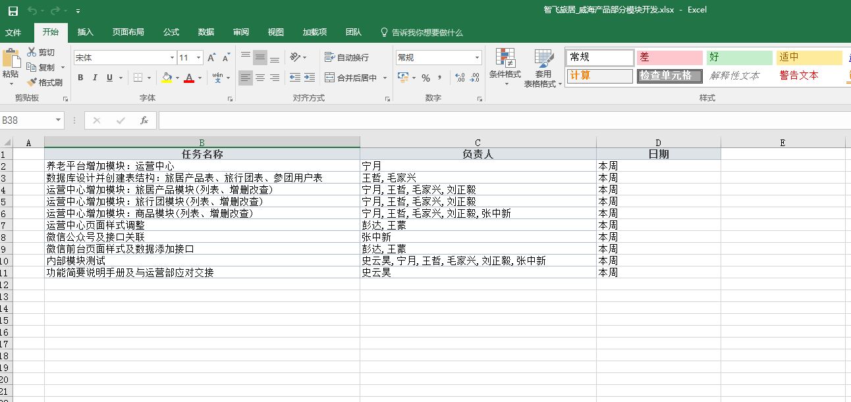Toggle Italic formatting
This screenshot has width=851, height=402.
[95, 78]
